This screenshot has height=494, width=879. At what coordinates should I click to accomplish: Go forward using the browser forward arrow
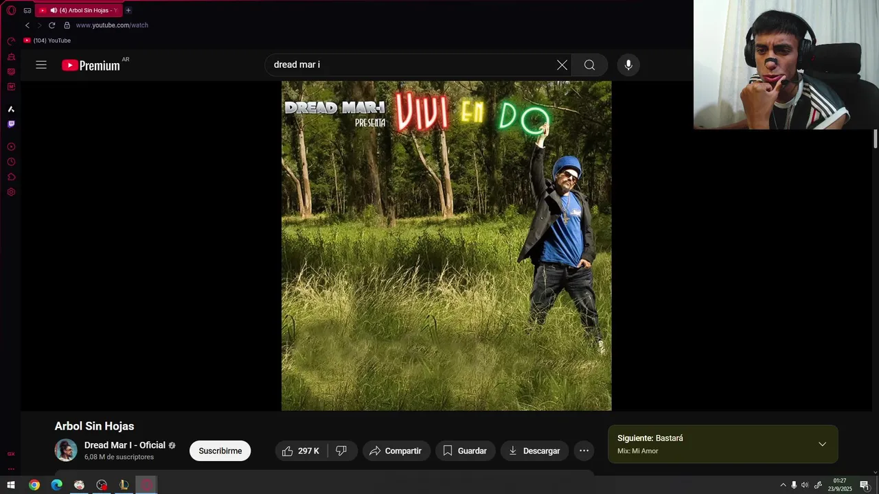(39, 25)
